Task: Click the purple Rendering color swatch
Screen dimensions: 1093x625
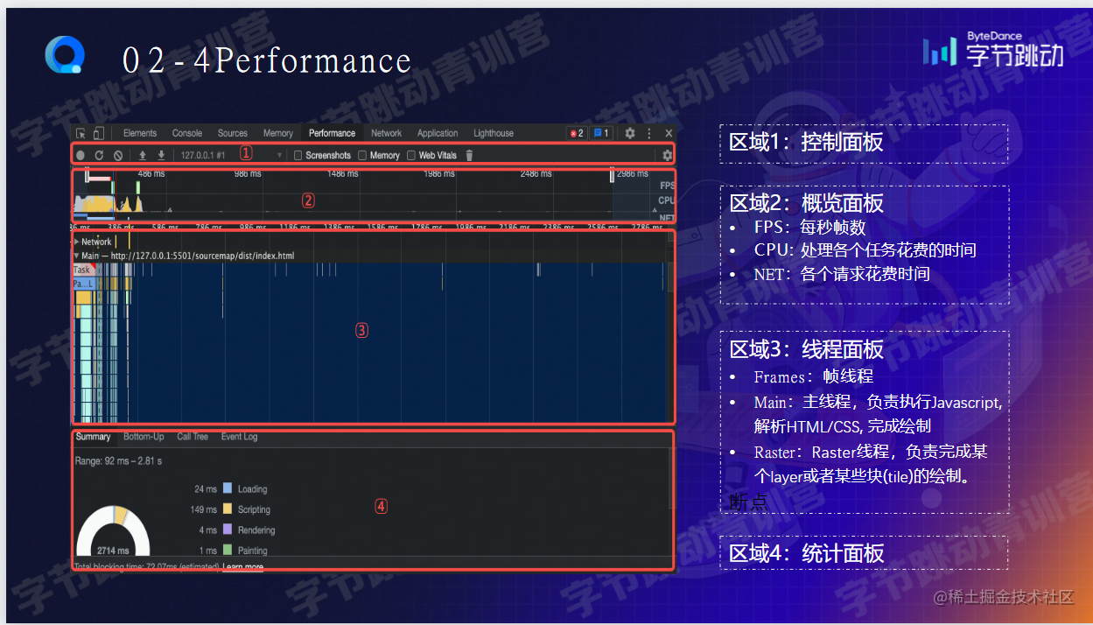Action: click(x=228, y=530)
